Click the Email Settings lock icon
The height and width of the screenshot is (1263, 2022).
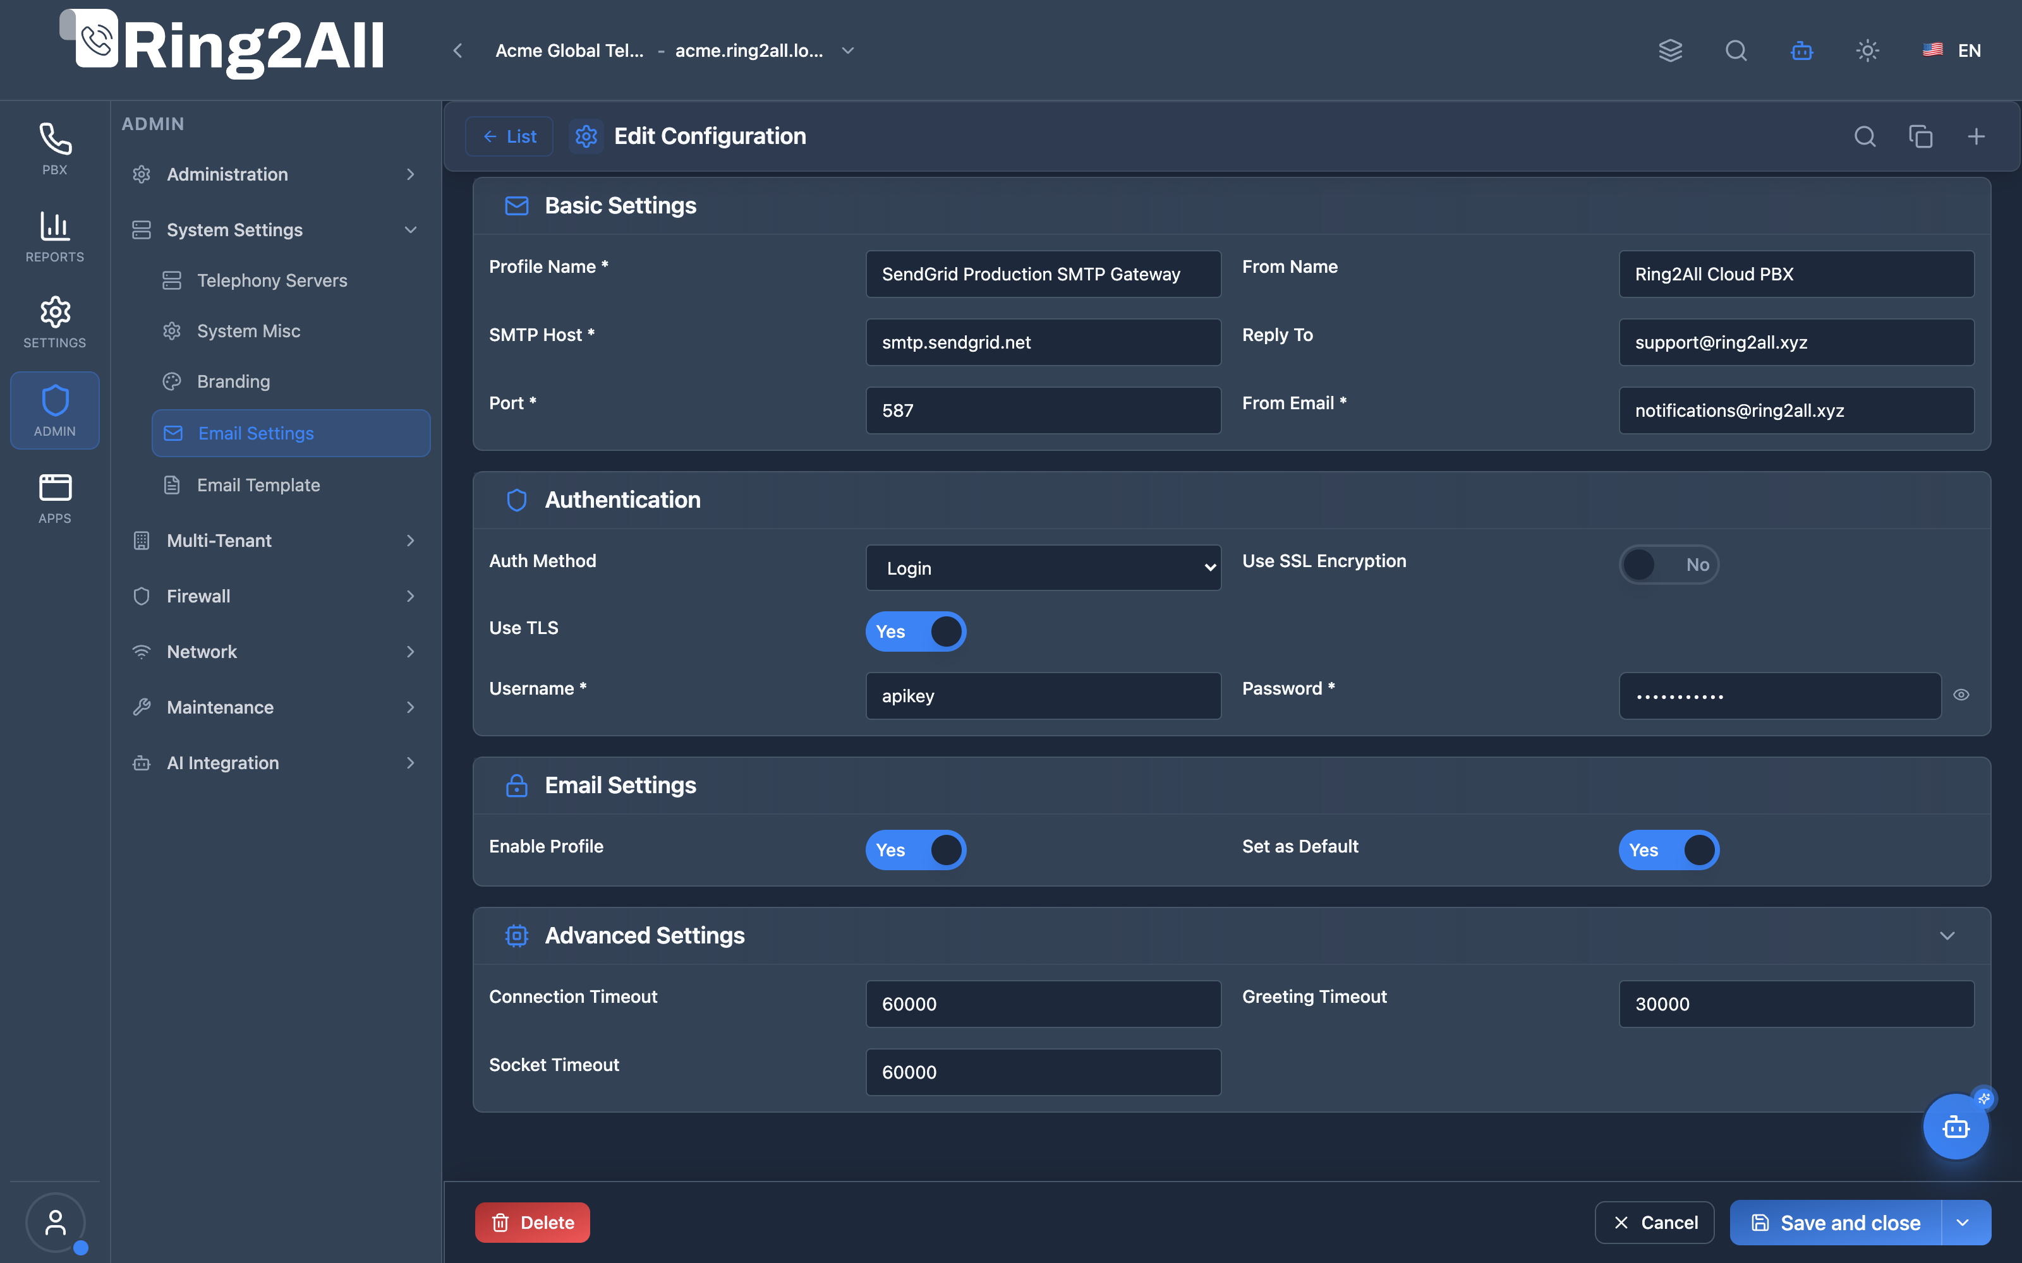[518, 785]
